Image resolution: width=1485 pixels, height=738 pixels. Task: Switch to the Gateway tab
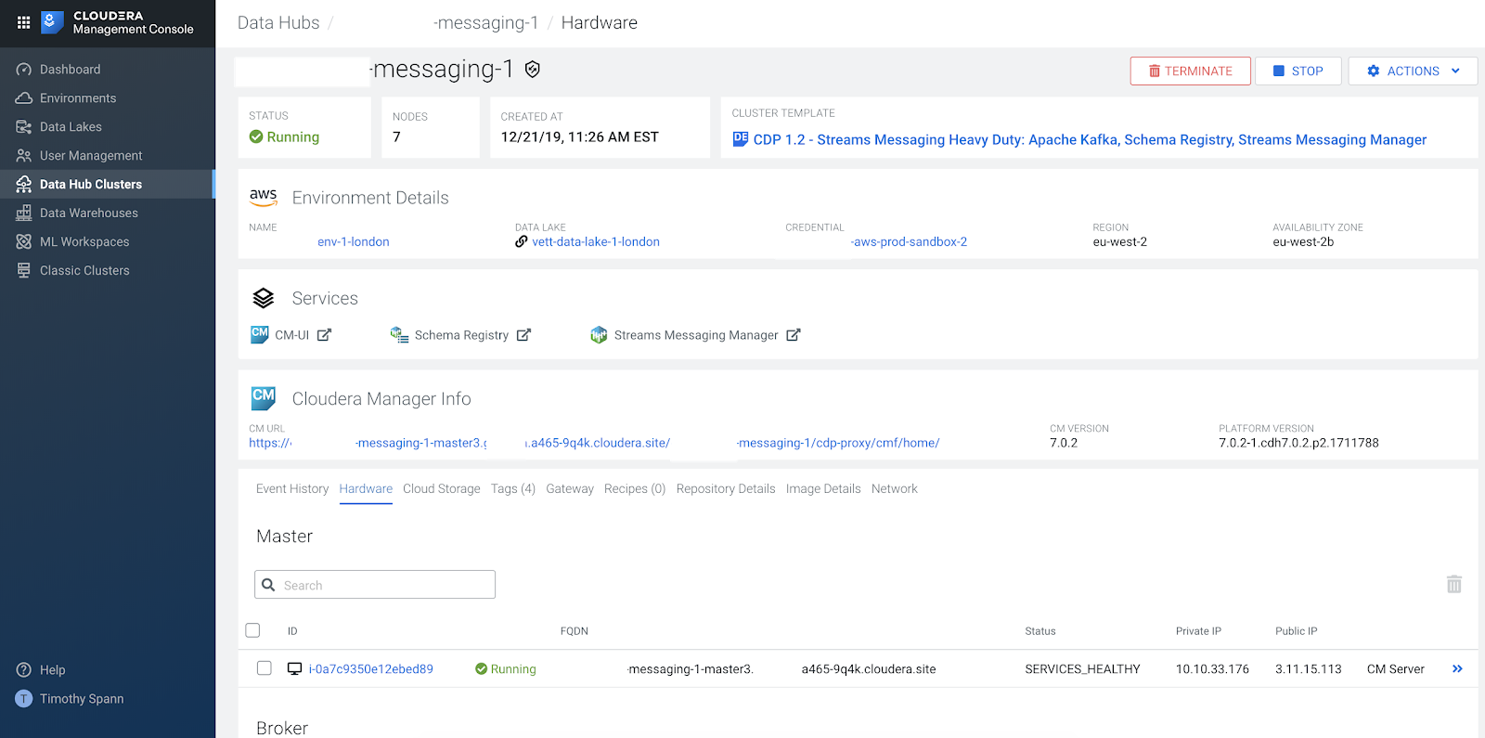point(570,489)
